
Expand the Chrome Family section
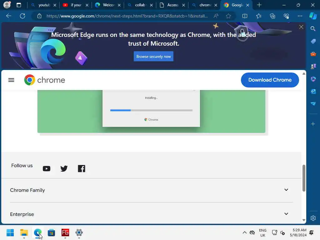tap(151, 190)
